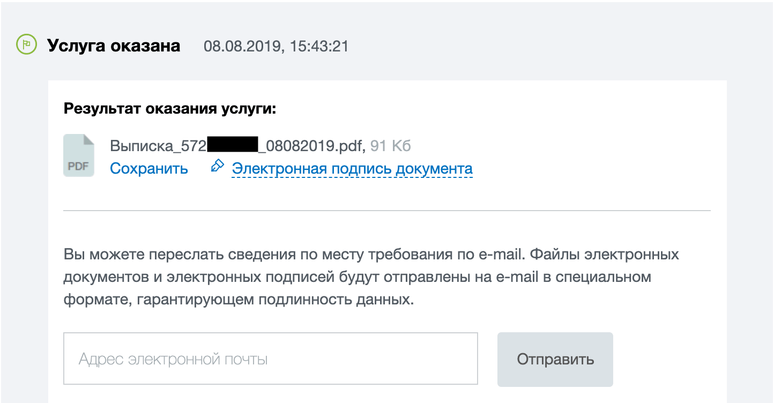Focus the Адрес электронной почты field
Screen dimensions: 774x403
click(x=270, y=359)
